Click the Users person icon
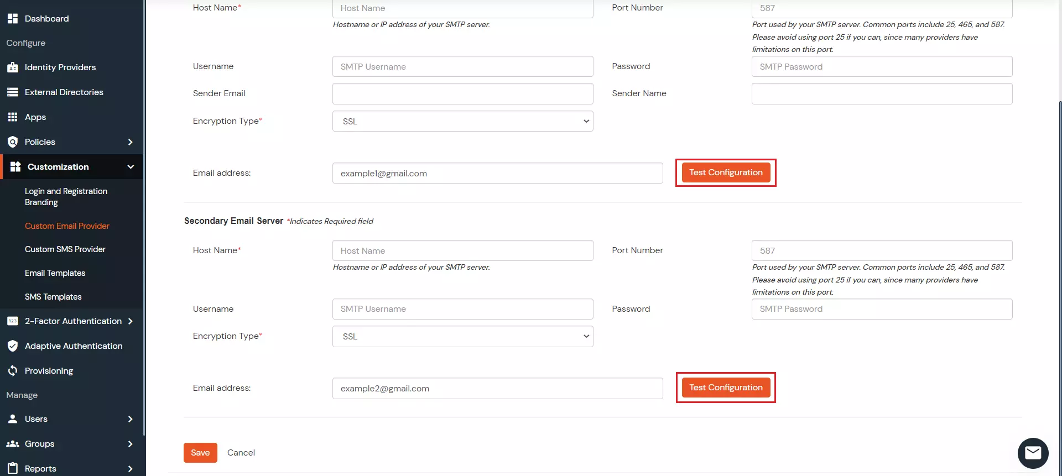The width and height of the screenshot is (1062, 476). [12, 419]
